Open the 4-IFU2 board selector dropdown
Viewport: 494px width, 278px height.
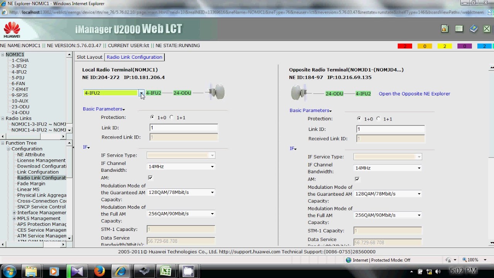[x=142, y=93]
